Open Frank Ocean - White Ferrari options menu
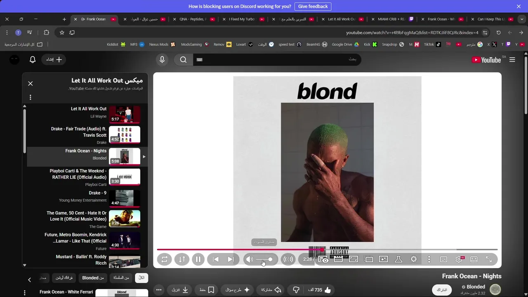Screen dimensions: 528x297 25,292
